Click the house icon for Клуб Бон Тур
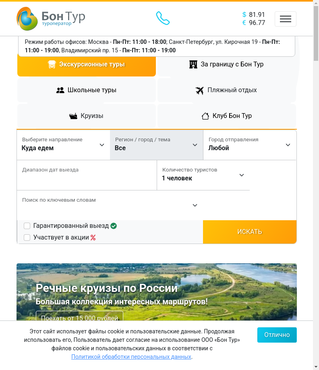The width and height of the screenshot is (319, 370). [205, 116]
